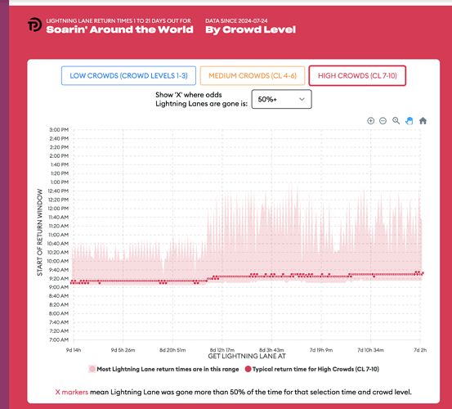Open the 50%+ odds dropdown
This screenshot has width=452, height=409.
[282, 99]
